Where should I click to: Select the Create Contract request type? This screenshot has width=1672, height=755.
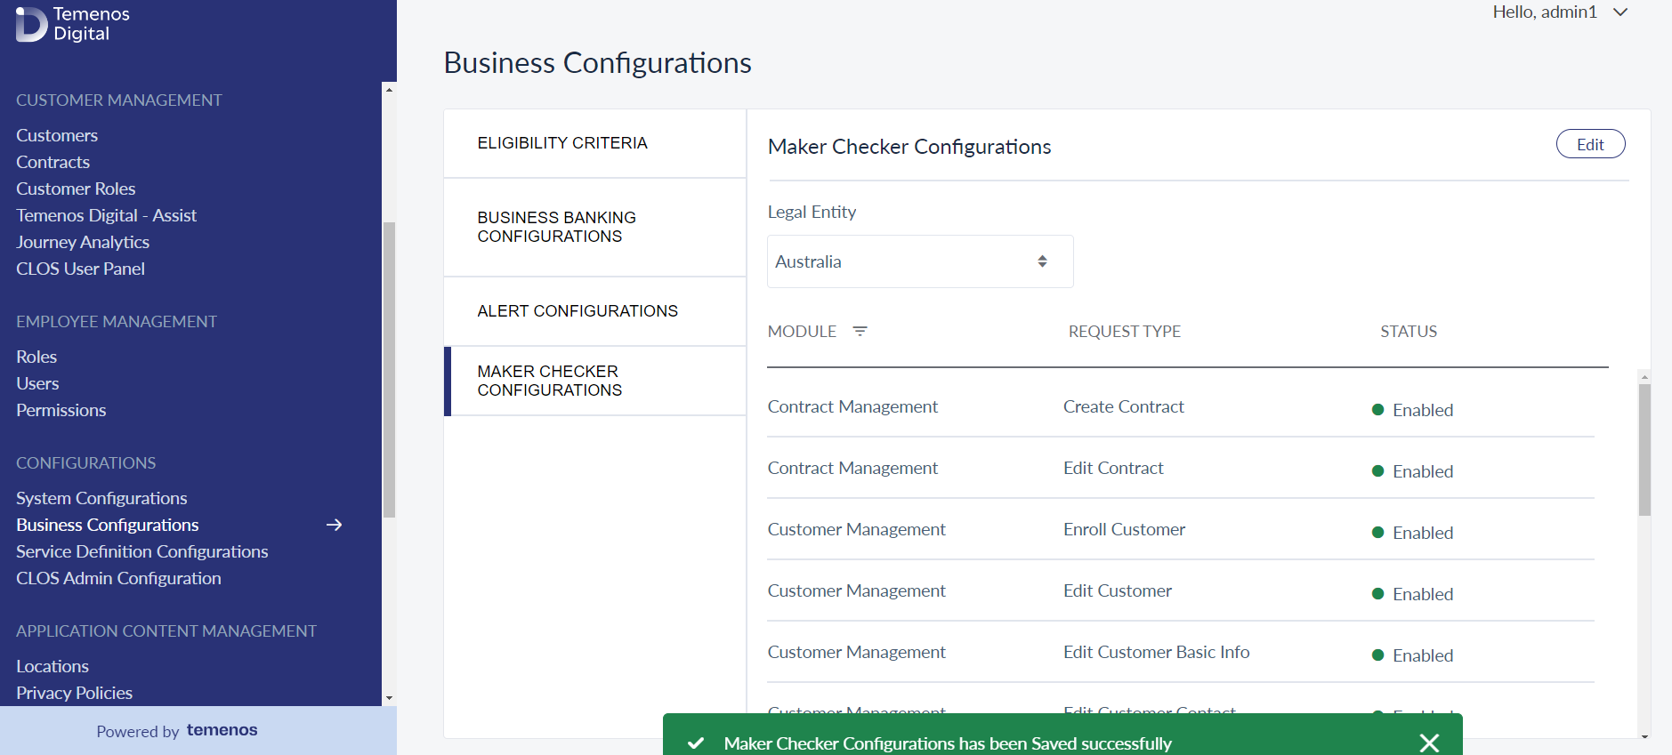point(1123,406)
